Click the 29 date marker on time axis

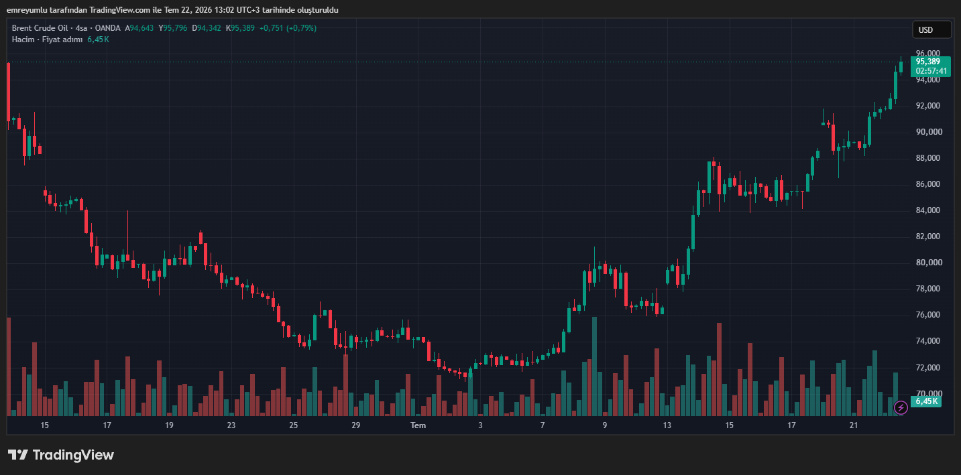tap(355, 425)
